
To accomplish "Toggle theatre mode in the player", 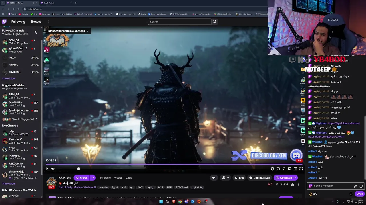I will (x=295, y=169).
